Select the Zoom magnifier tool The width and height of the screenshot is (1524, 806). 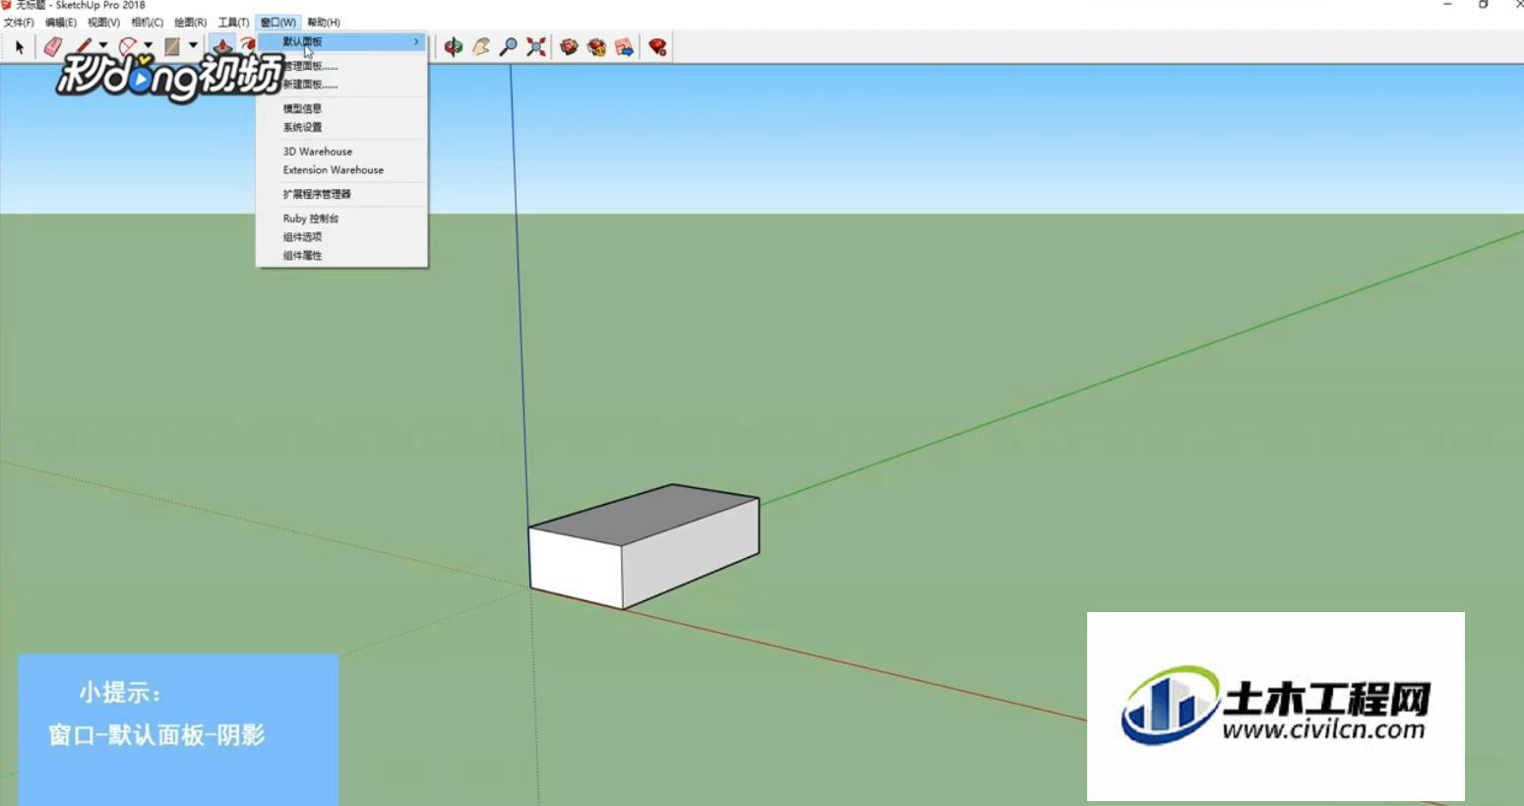509,46
